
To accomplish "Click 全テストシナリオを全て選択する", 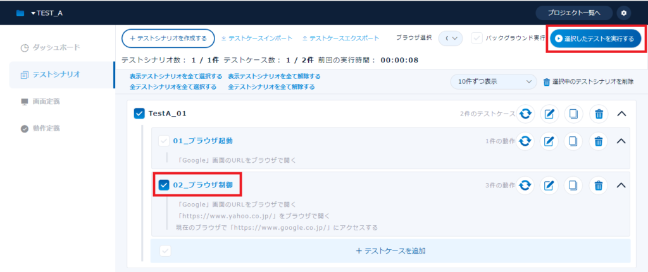I will click(173, 87).
